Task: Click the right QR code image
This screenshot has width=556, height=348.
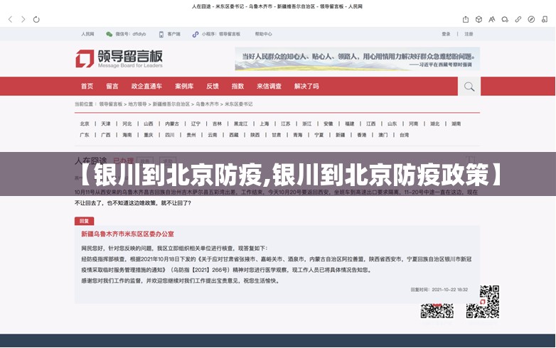Action: tap(483, 301)
